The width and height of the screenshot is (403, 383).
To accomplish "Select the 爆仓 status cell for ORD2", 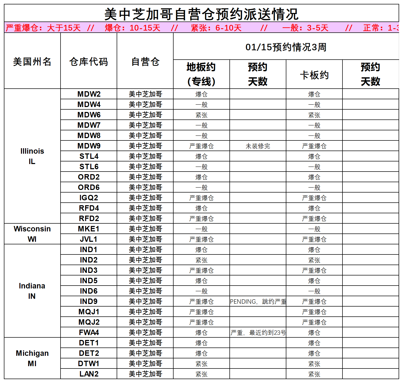I will [x=201, y=177].
